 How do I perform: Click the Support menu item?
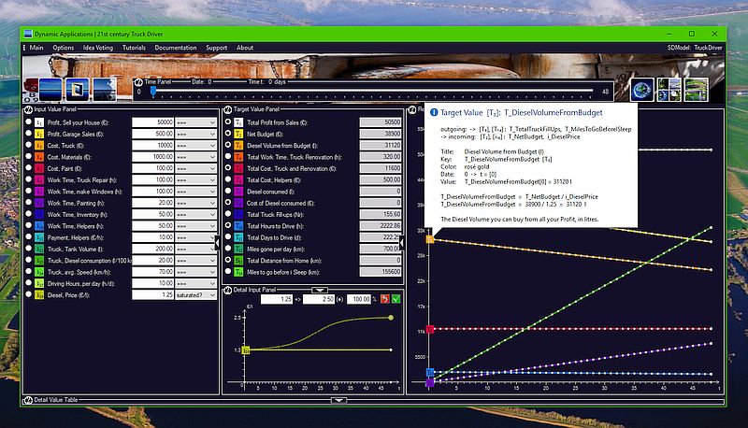point(217,48)
